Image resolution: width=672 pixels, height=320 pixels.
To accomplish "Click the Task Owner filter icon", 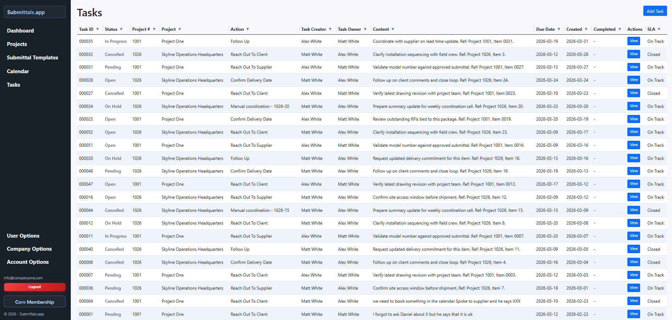I will pos(365,29).
